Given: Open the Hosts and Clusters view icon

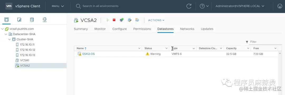Looking at the screenshot, I should pos(6,19).
